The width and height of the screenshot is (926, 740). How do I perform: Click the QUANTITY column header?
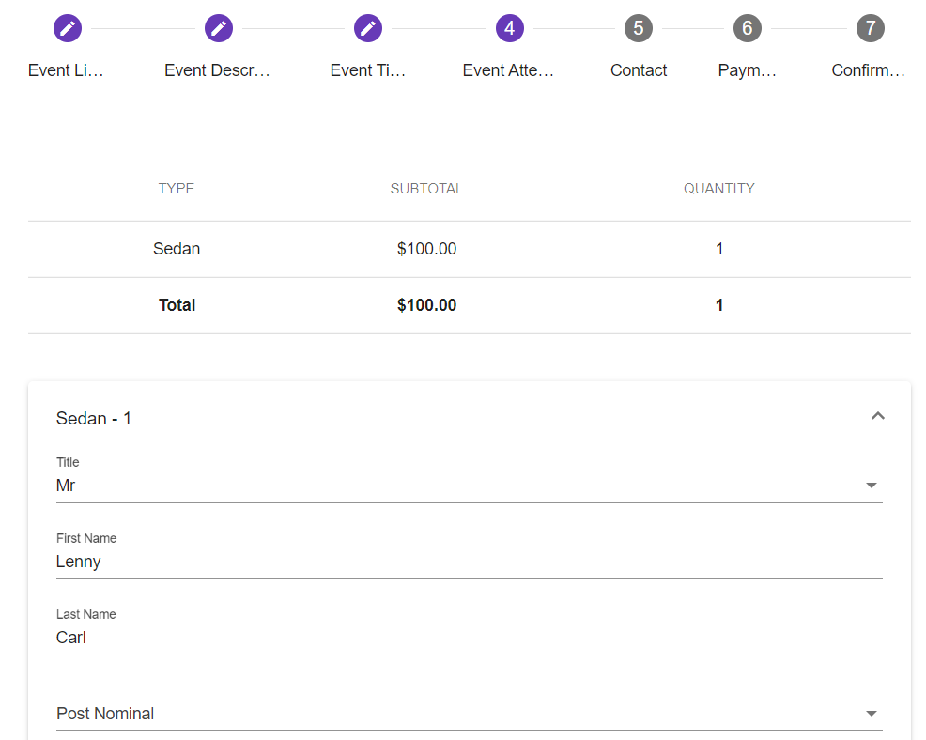[x=718, y=189]
